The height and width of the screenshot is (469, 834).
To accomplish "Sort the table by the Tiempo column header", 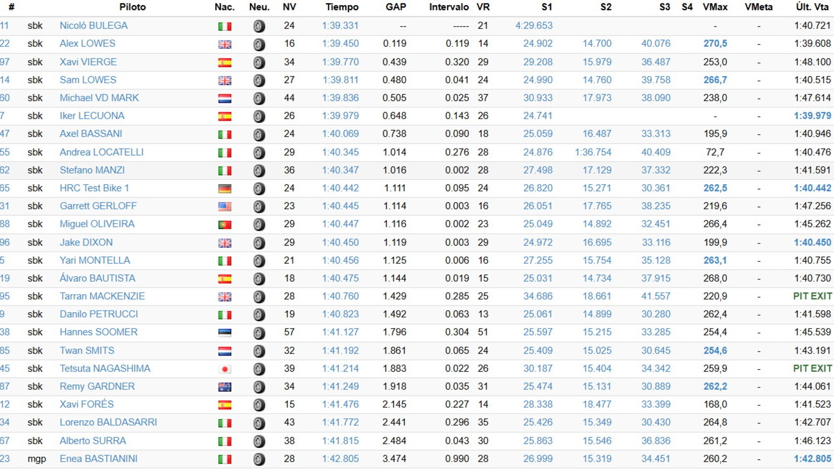I will tap(342, 7).
